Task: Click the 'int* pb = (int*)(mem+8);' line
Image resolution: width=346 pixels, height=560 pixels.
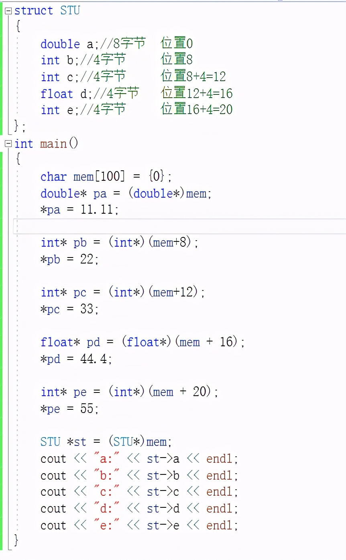Action: (120, 243)
